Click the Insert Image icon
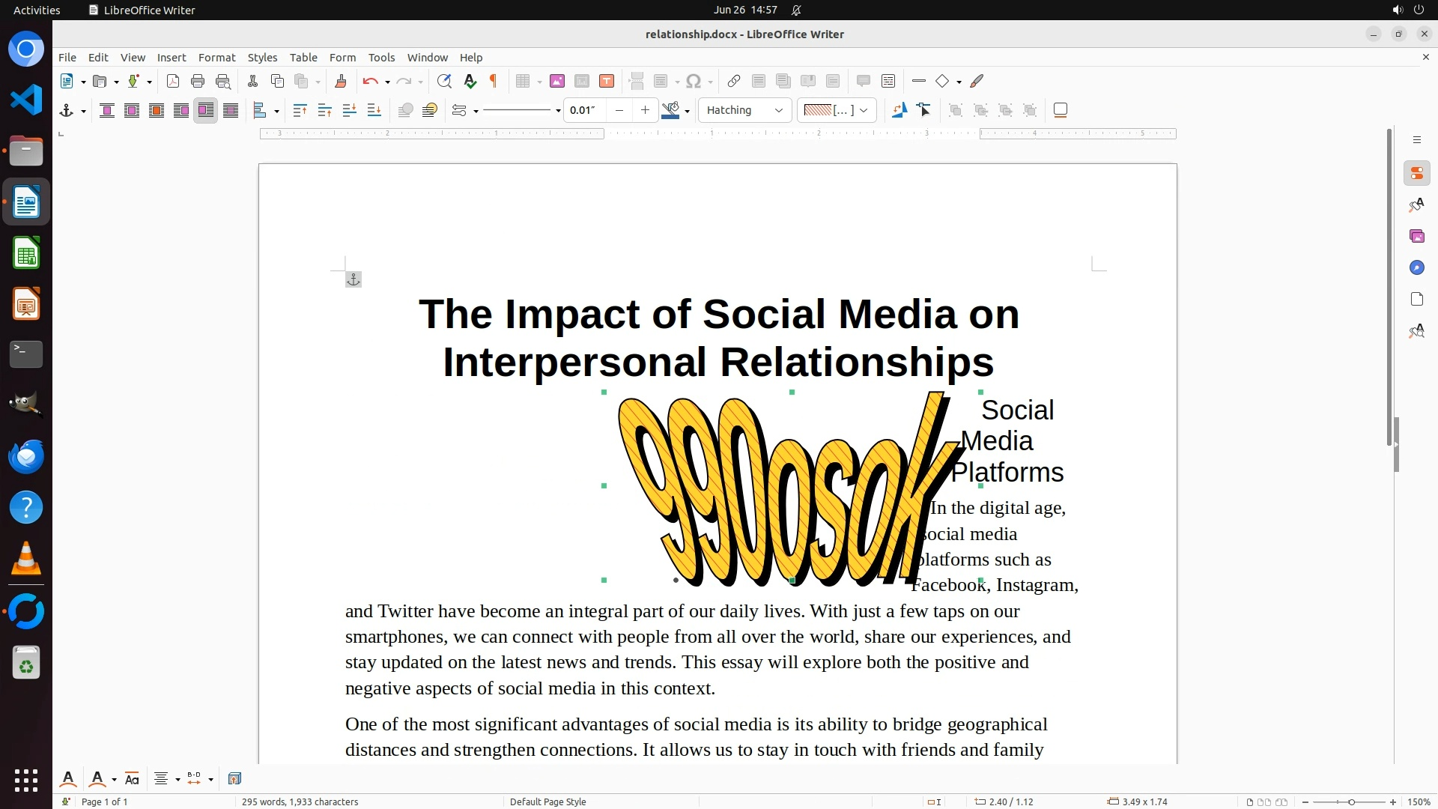This screenshot has width=1438, height=809. (x=556, y=81)
